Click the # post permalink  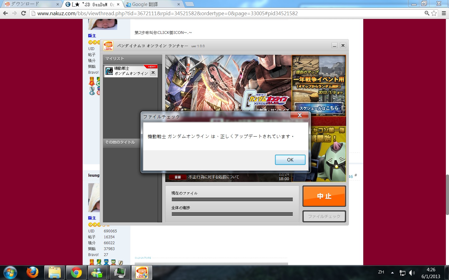point(356,175)
